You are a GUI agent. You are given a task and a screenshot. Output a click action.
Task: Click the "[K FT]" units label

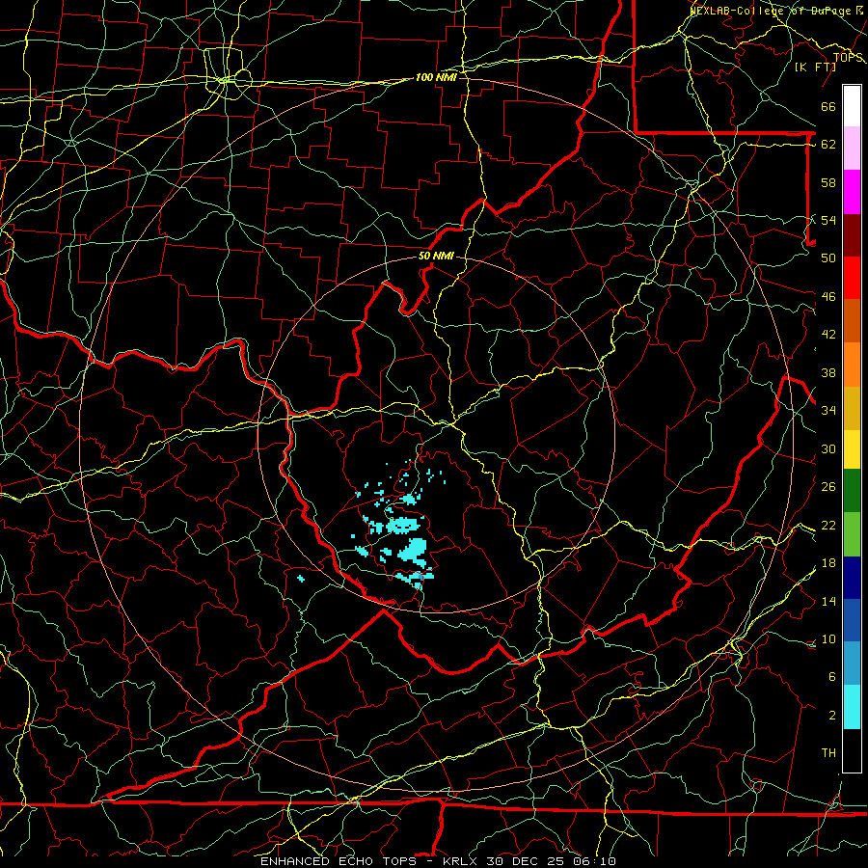(x=815, y=67)
